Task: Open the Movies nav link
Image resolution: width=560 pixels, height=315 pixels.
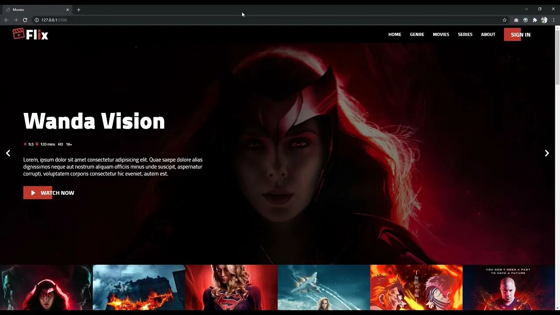Action: pos(441,35)
